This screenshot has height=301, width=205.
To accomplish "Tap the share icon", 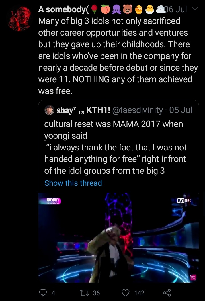I will pos(167,293).
